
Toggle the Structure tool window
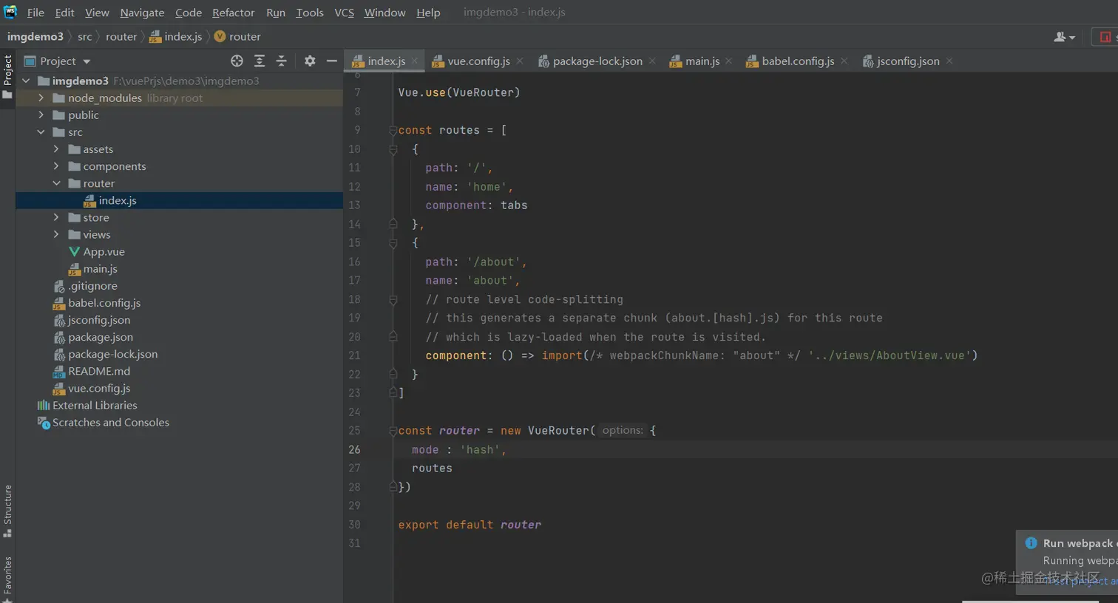click(7, 510)
